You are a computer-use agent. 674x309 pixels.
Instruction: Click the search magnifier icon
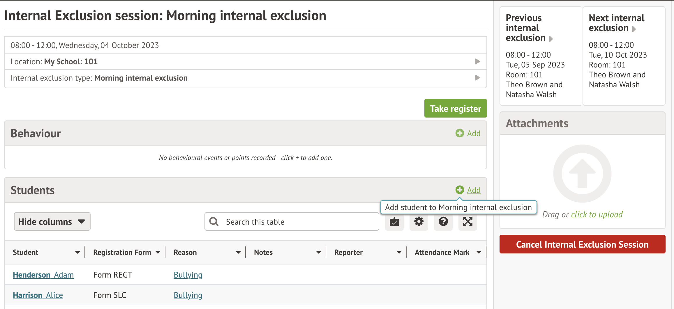(214, 222)
